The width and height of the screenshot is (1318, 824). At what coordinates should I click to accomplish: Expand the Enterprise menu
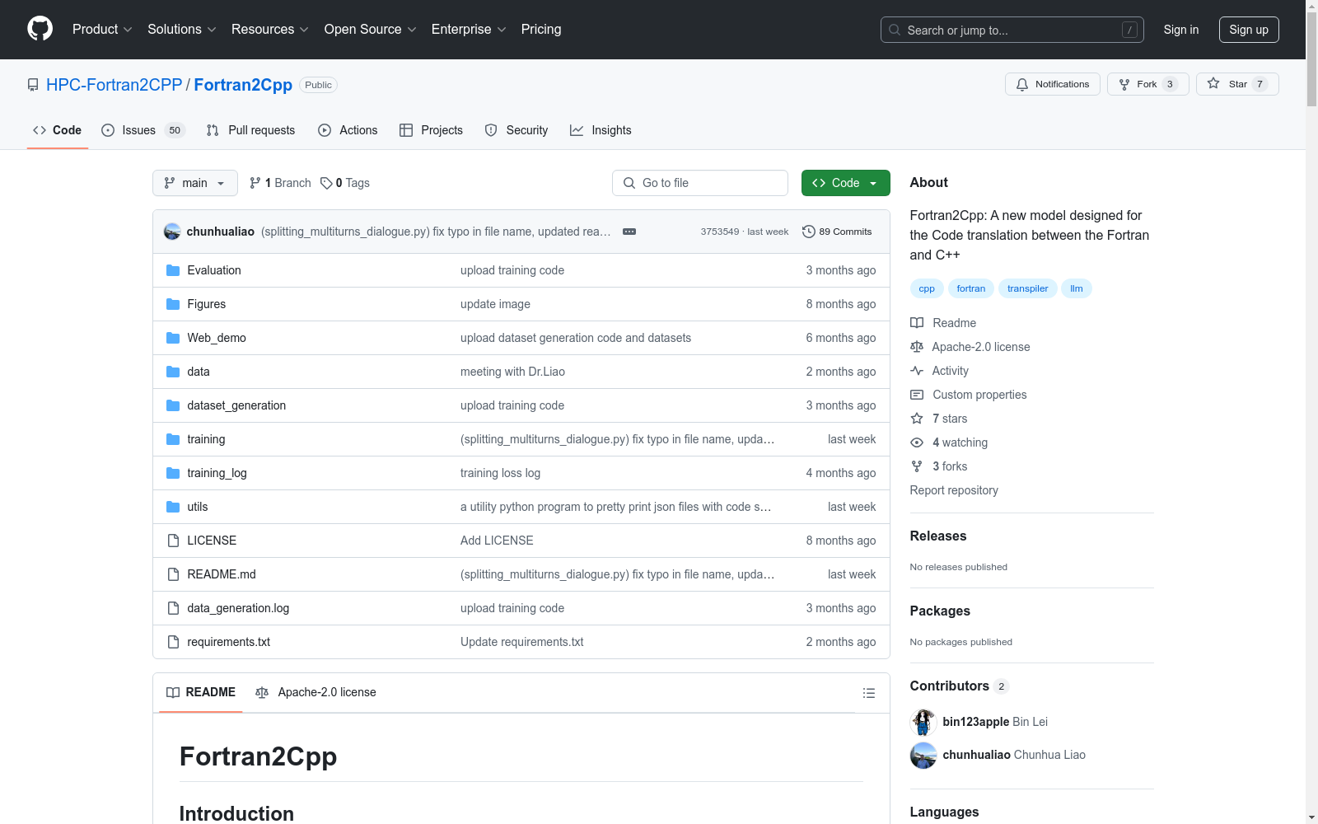coord(469,30)
